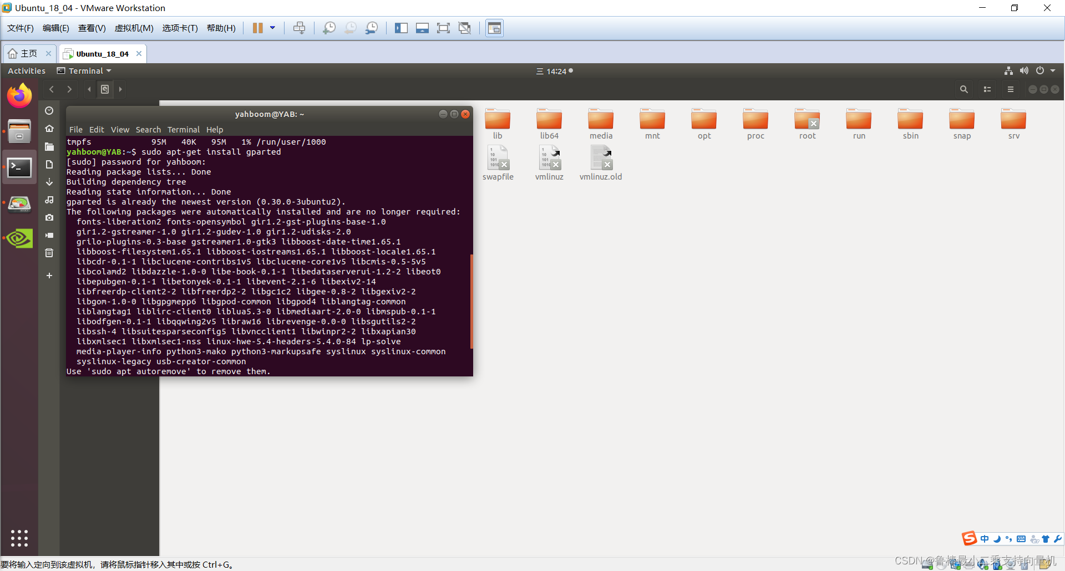
Task: Click the console view icon in VMware toolbar
Action: 494,28
